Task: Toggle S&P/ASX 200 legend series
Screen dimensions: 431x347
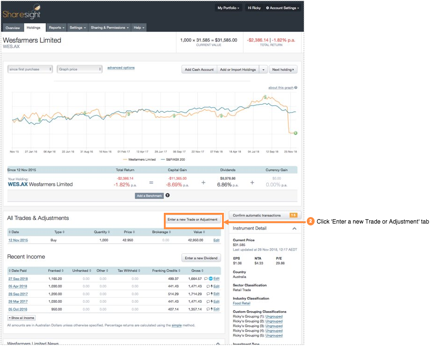Action: point(173,159)
